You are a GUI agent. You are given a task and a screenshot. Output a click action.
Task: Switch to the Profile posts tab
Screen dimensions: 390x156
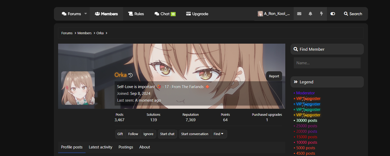coord(72,147)
